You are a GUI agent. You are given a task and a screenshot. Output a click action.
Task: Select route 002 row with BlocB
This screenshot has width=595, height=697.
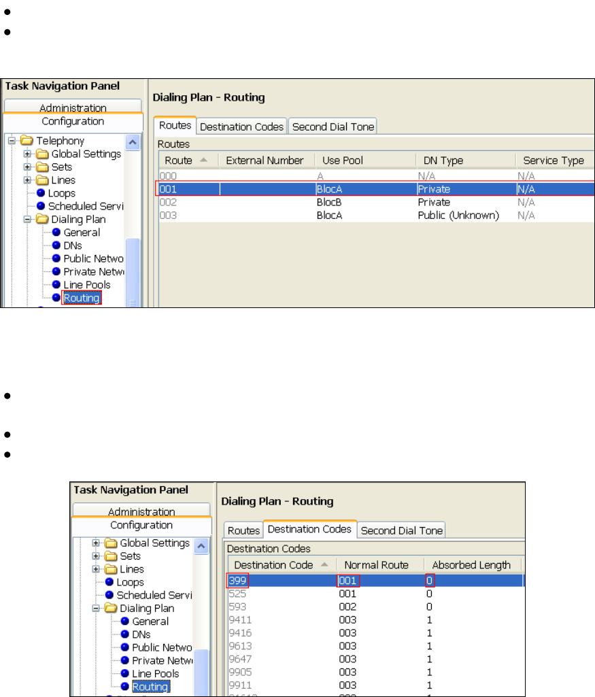coord(376,202)
